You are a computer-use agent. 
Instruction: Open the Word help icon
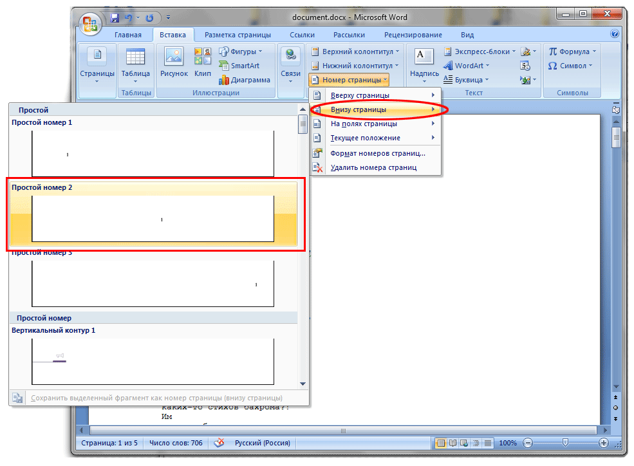point(615,34)
